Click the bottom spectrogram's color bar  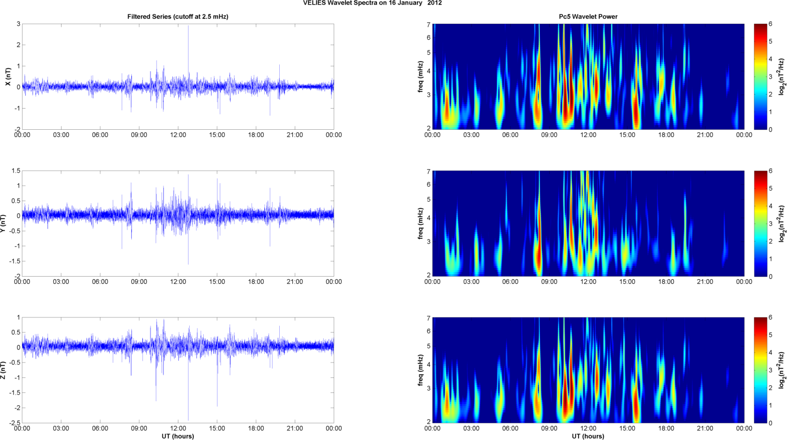click(761, 370)
